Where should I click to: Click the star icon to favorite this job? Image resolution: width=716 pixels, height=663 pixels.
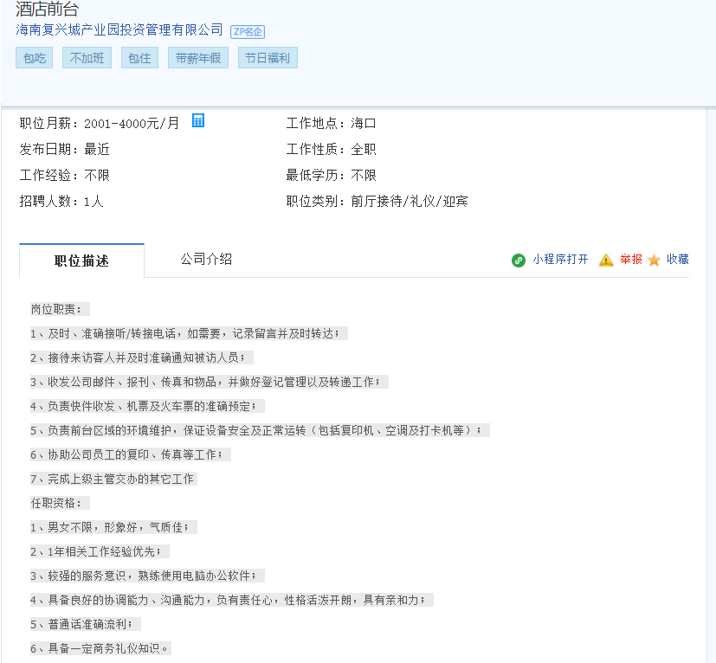pos(654,260)
